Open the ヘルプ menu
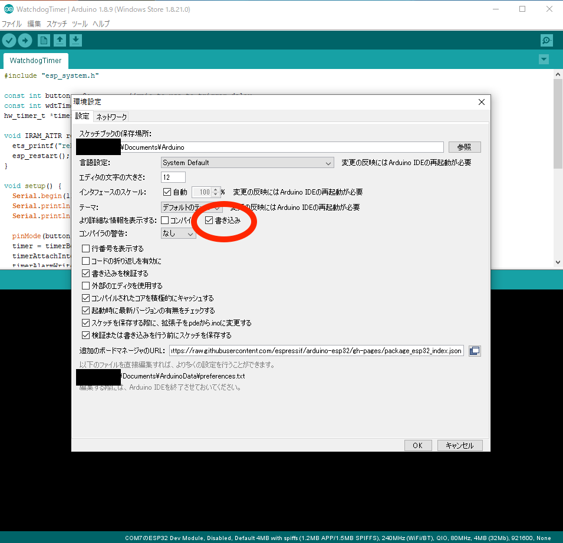This screenshot has width=563, height=543. (101, 24)
